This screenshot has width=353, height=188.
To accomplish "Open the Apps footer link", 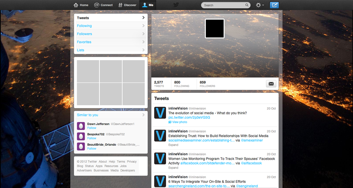I will (99, 166).
